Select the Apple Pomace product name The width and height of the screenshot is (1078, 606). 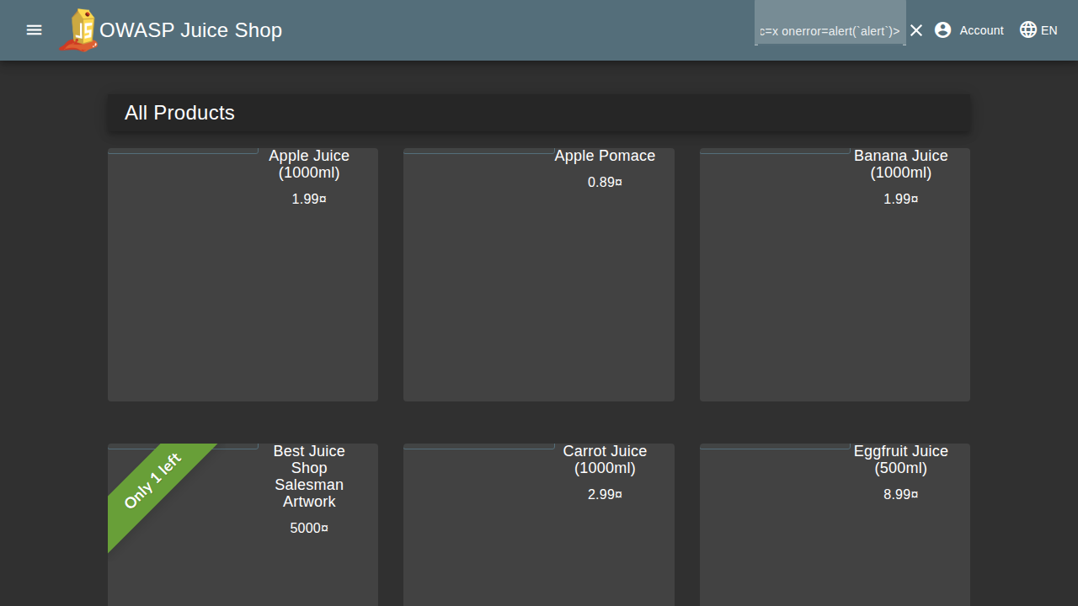(x=605, y=156)
